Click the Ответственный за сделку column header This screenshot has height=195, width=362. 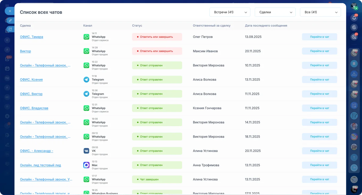coord(212,26)
